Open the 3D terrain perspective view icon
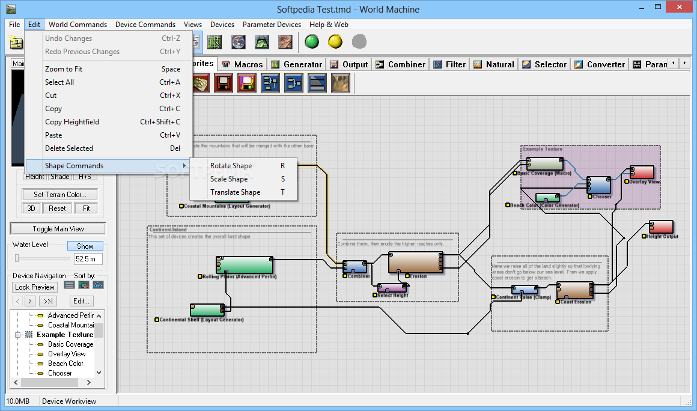The height and width of the screenshot is (411, 697). click(262, 42)
